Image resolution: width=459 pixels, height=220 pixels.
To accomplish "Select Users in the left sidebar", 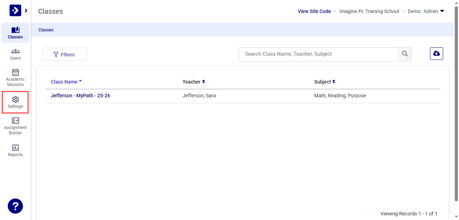I will pos(15,54).
